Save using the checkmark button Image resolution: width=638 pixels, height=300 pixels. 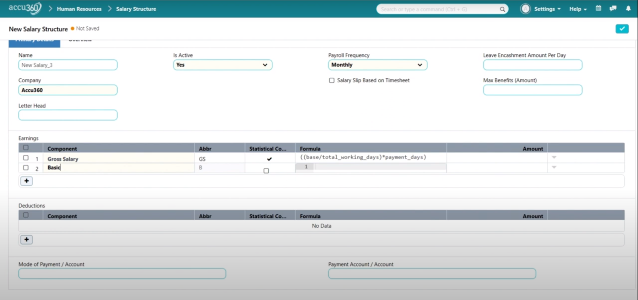coord(622,29)
